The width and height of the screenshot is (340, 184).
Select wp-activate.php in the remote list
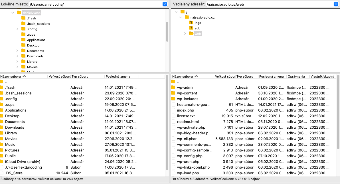tap(254, 127)
